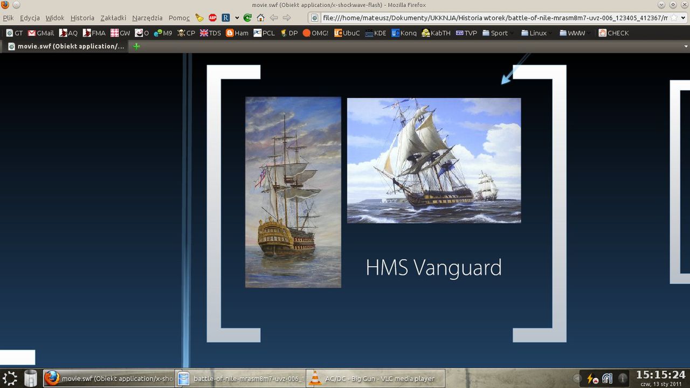
Task: Reload the page with green refresh icon
Action: pos(247,18)
